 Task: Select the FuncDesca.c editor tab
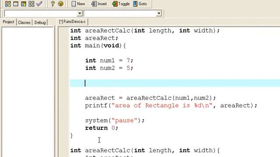[73, 22]
